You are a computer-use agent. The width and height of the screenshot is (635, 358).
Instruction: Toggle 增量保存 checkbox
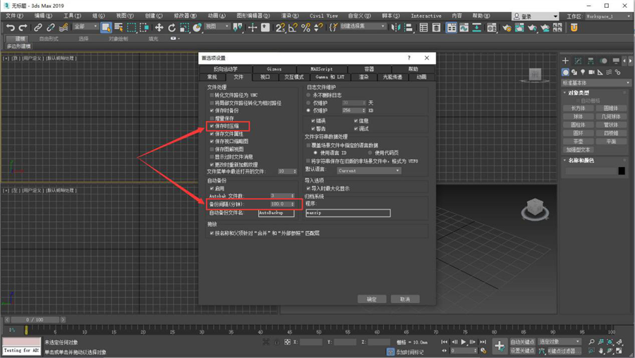[x=212, y=118]
